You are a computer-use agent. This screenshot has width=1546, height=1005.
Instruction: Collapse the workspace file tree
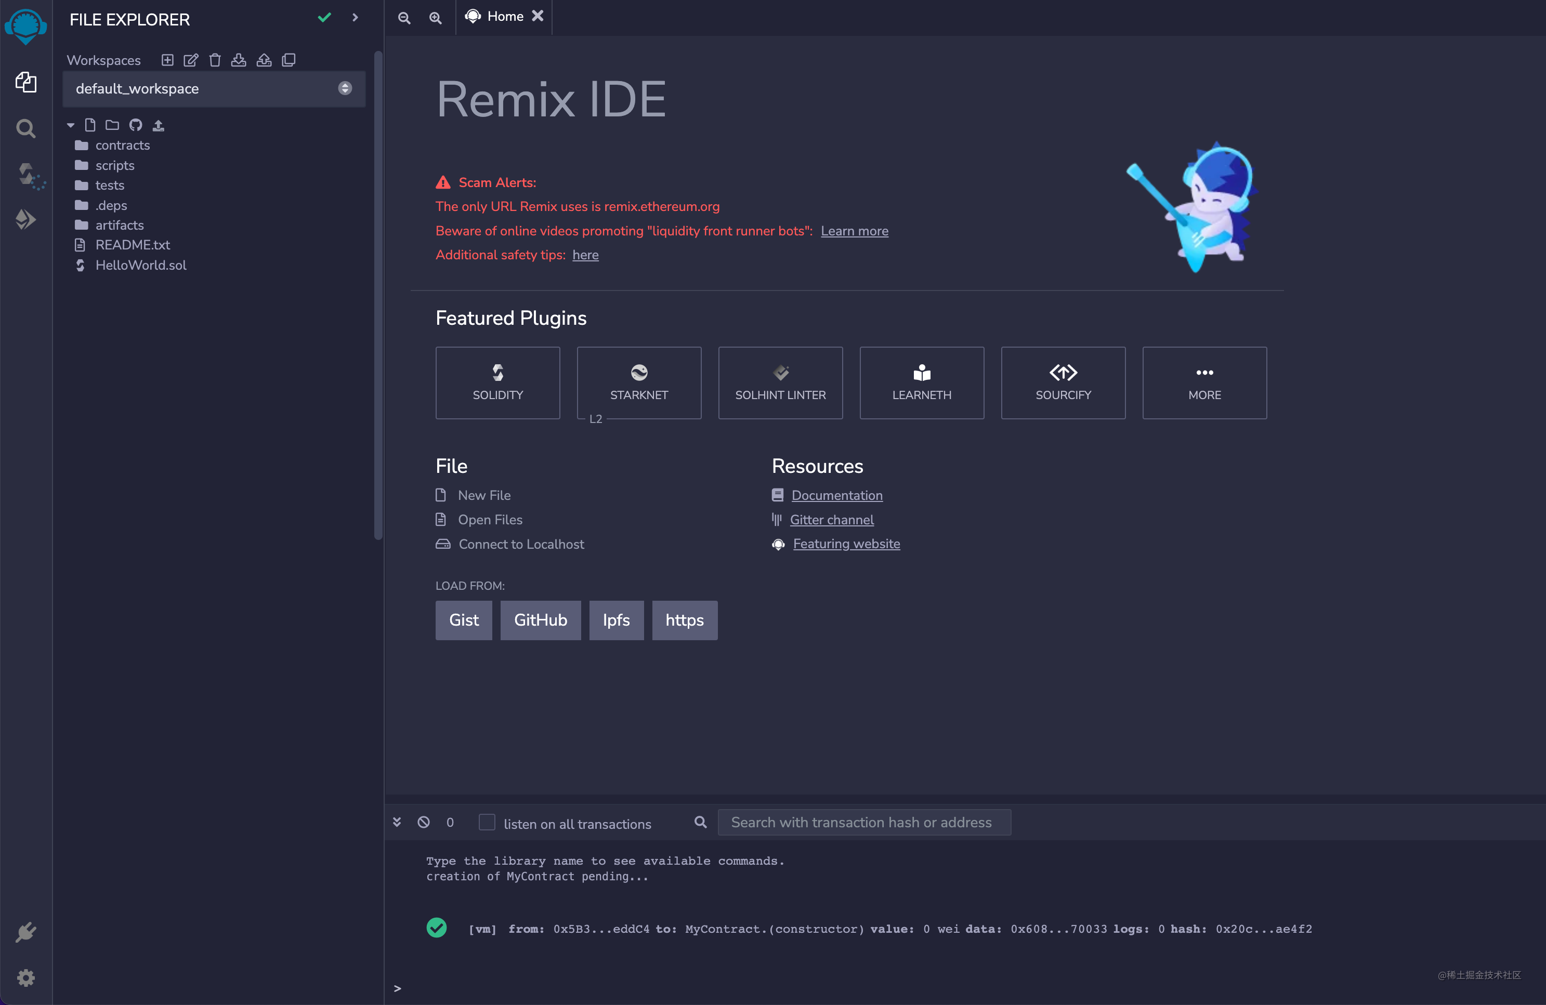point(70,125)
